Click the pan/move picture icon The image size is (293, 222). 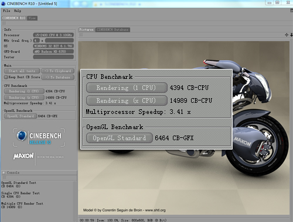[287, 35]
